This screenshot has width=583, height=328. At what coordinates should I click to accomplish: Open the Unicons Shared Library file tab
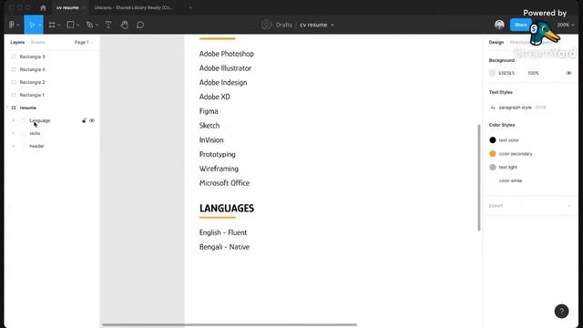[134, 7]
